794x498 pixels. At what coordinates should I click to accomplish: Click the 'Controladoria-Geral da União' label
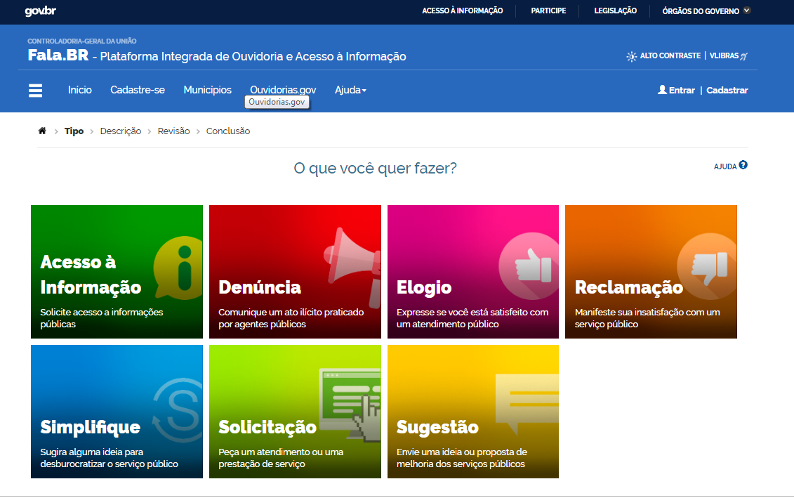82,41
